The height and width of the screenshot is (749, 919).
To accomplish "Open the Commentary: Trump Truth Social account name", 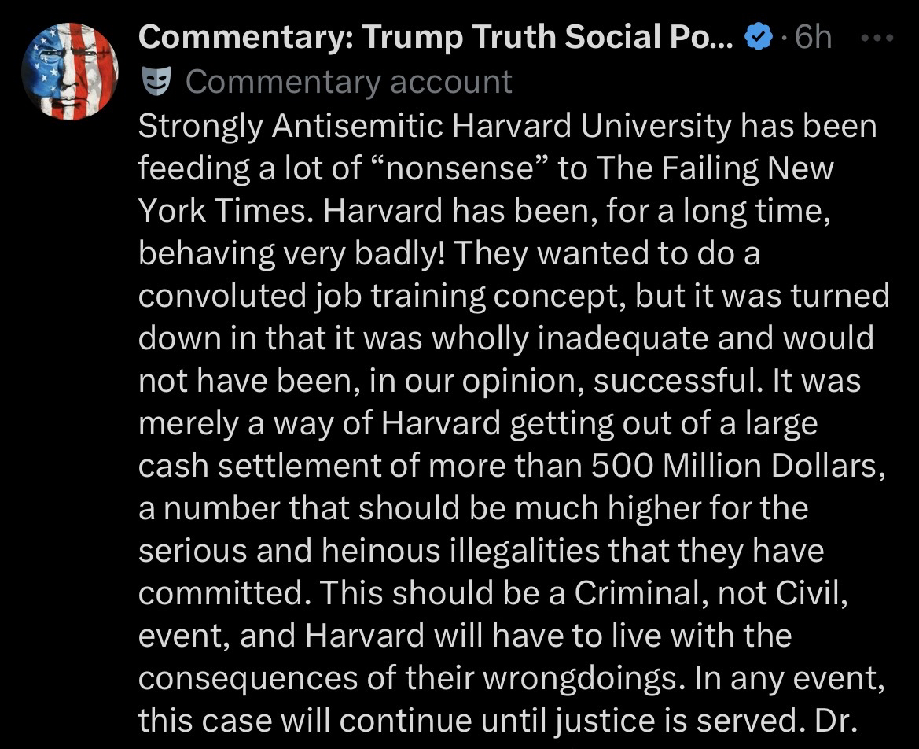I will pyautogui.click(x=435, y=38).
